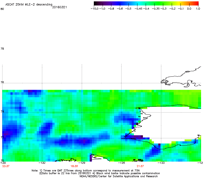Click the '-0.6' colorbar label
Image resolution: width=203 pixels, height=178 pixels.
click(x=120, y=9)
